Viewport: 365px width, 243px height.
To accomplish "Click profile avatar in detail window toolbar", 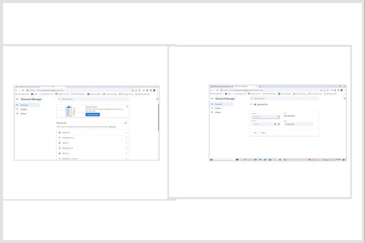I will click(x=342, y=90).
